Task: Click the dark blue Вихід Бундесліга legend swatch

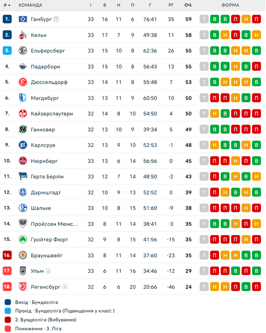Action: point(8,302)
